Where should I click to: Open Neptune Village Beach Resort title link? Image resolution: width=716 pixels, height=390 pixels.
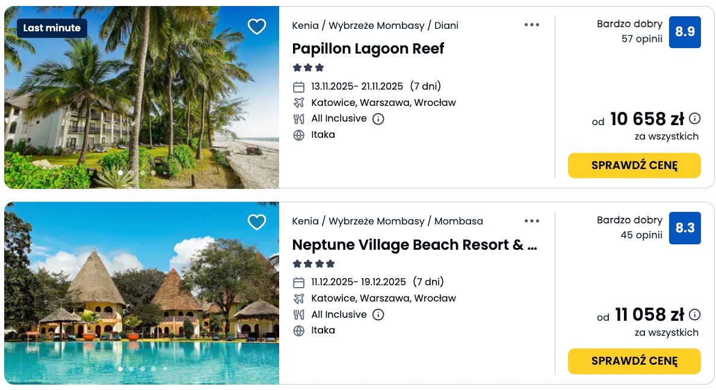tap(414, 245)
